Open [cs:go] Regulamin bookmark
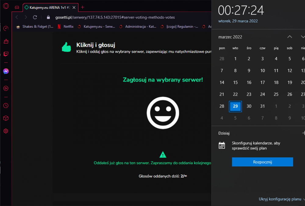The image size is (305, 206). (x=179, y=26)
